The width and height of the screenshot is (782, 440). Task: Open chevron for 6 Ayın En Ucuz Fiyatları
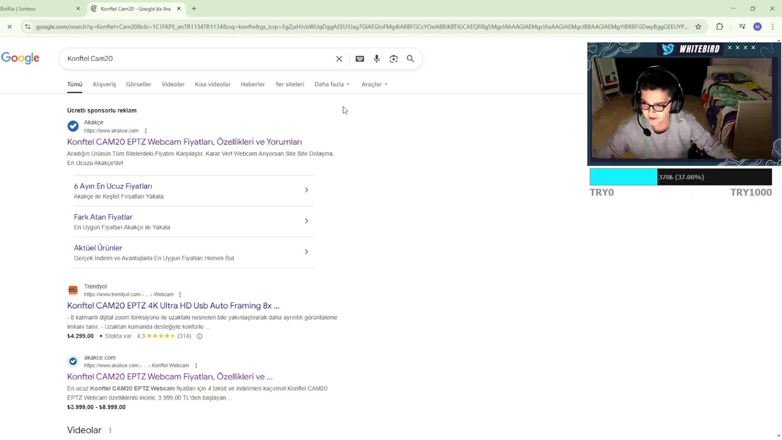tap(307, 190)
